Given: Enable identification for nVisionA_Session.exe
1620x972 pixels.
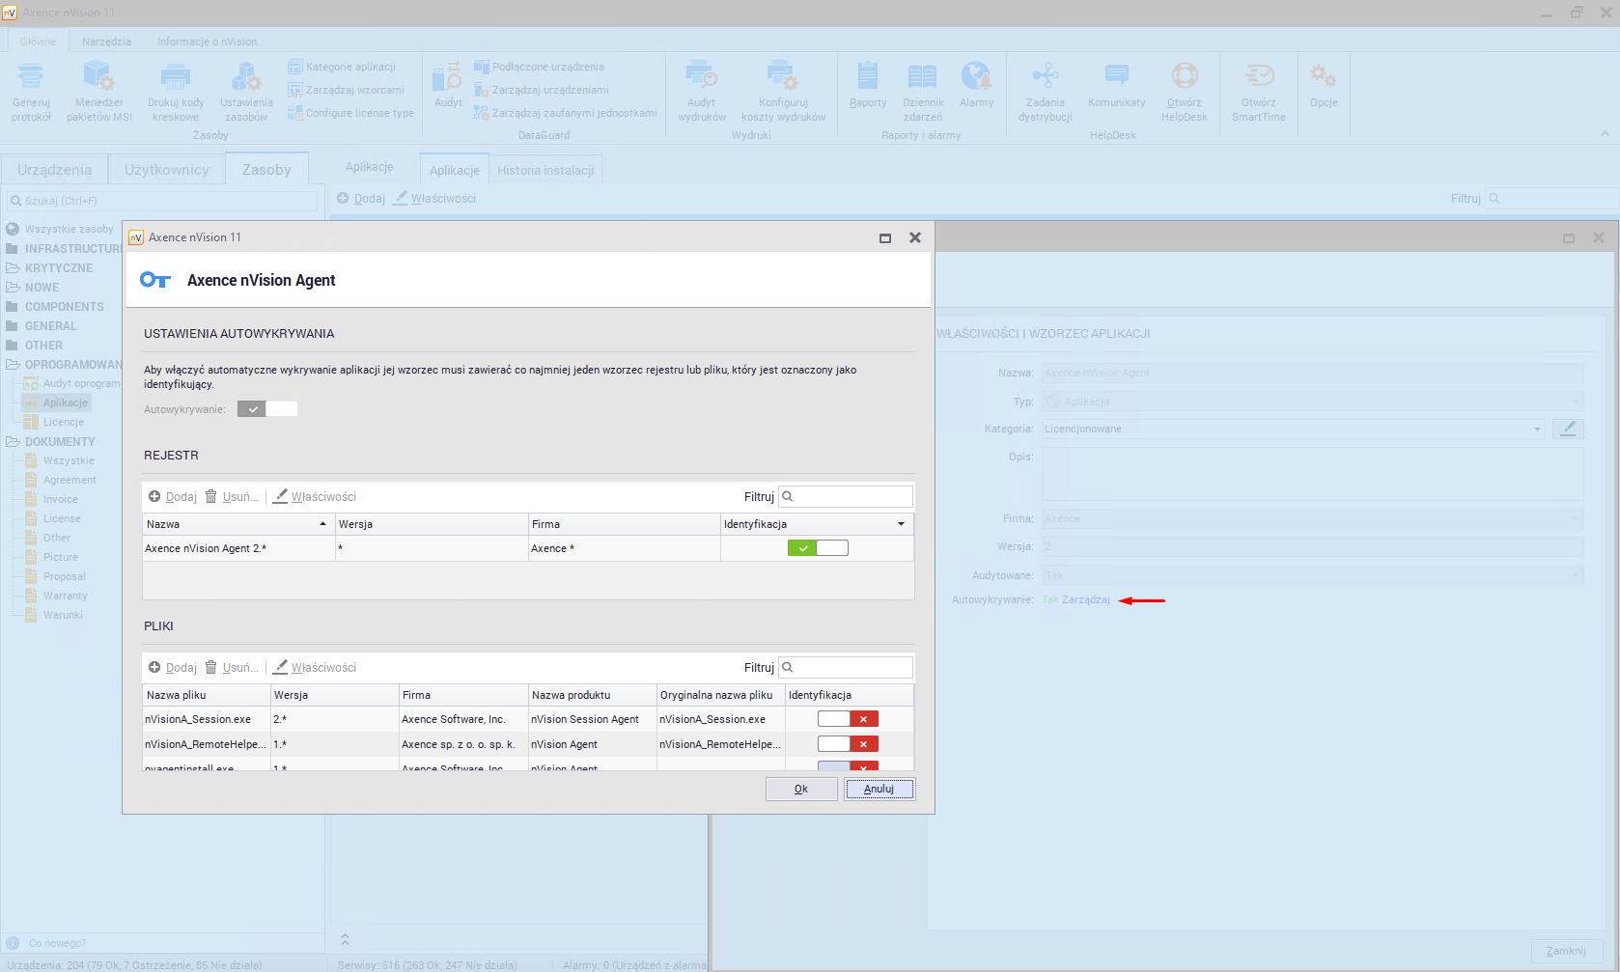Looking at the screenshot, I should [x=847, y=719].
